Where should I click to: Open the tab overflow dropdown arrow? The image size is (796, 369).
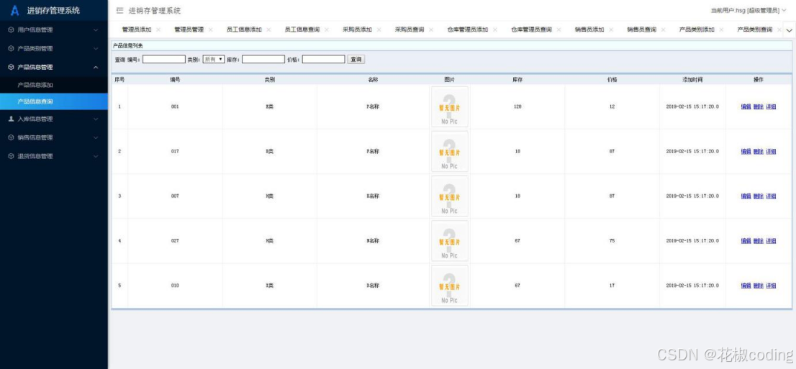(x=789, y=30)
